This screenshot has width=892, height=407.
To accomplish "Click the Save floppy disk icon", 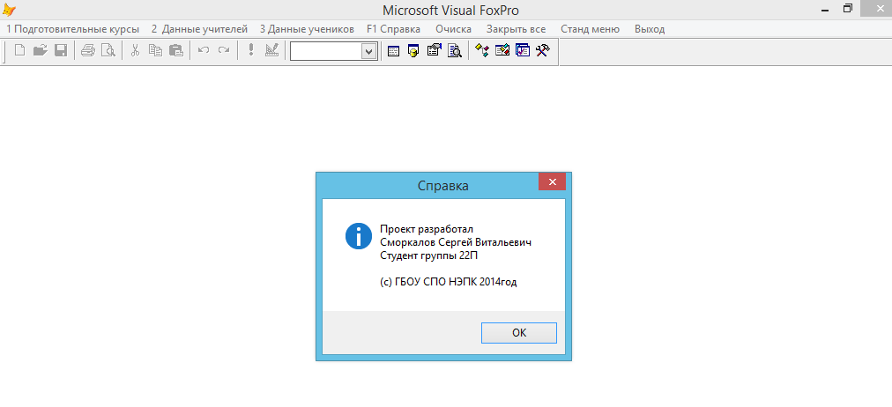I will 61,50.
